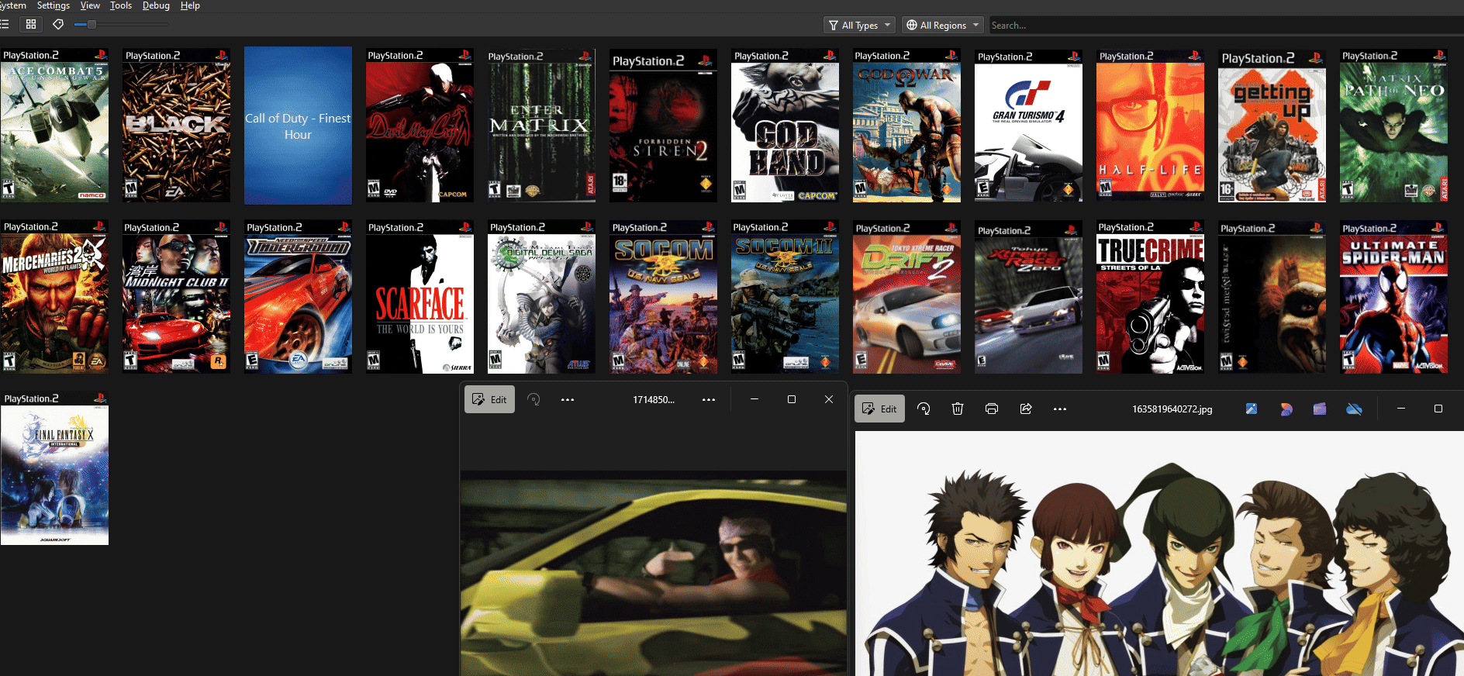Open the three-dot menu after the 1714850 filename

(x=709, y=399)
